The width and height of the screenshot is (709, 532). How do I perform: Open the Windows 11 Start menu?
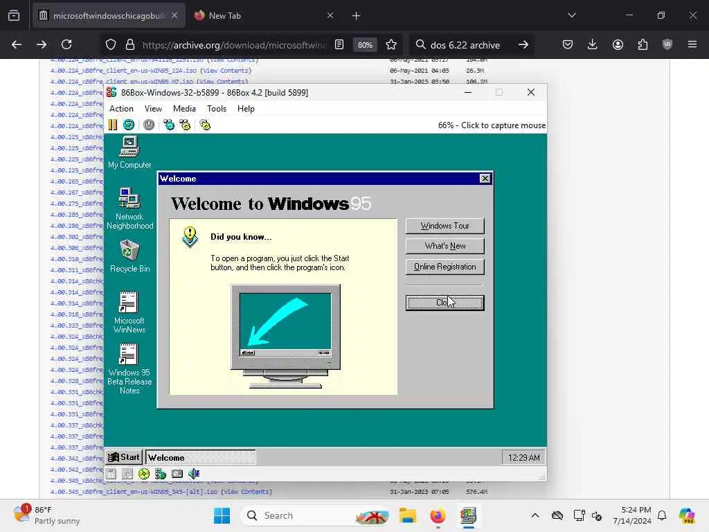point(222,515)
